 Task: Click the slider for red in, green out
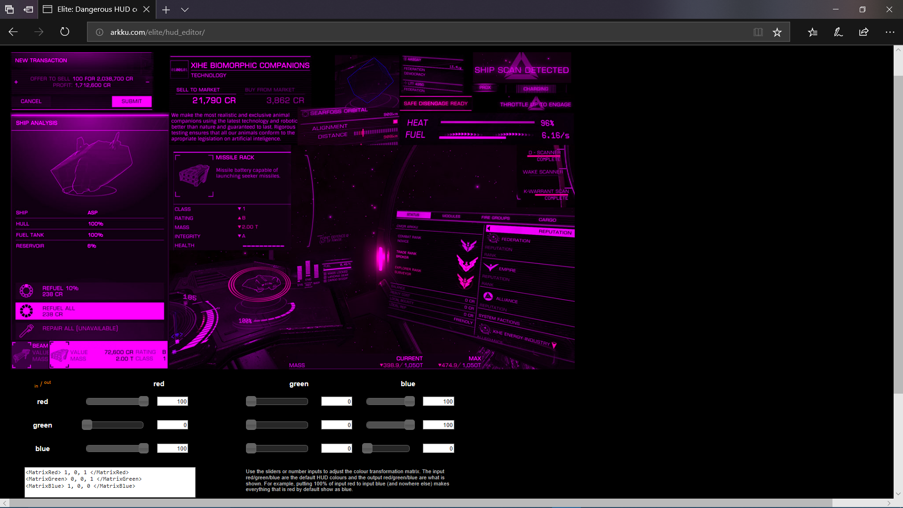pyautogui.click(x=277, y=401)
